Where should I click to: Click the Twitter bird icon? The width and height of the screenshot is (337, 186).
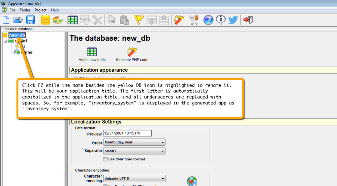pos(233,20)
